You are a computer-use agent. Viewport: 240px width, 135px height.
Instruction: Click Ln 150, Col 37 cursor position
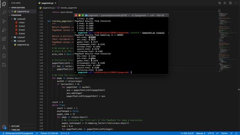187,133
